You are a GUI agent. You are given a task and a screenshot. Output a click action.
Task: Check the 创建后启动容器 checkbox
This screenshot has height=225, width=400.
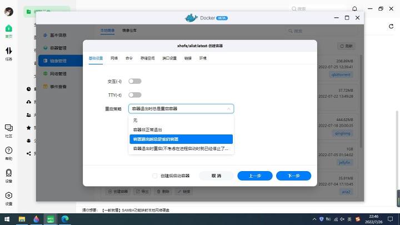[154, 176]
